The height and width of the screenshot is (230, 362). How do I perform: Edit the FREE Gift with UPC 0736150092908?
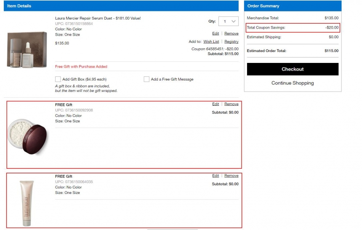click(216, 104)
